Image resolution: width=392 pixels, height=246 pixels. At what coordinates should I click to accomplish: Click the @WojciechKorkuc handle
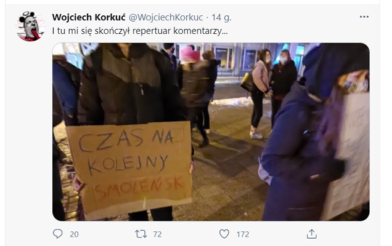(166, 17)
